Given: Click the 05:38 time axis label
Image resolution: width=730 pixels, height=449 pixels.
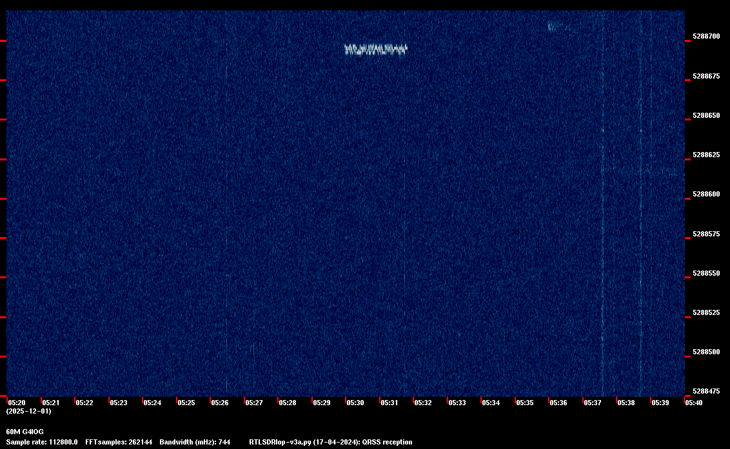Looking at the screenshot, I should point(626,403).
